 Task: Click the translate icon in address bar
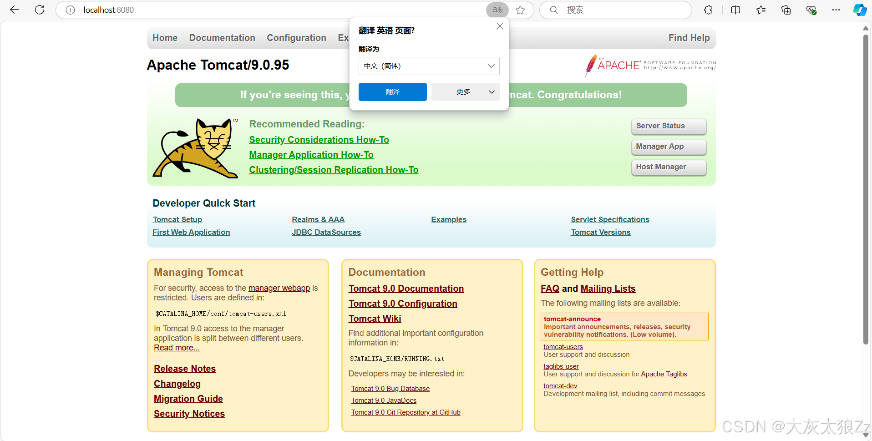[497, 10]
